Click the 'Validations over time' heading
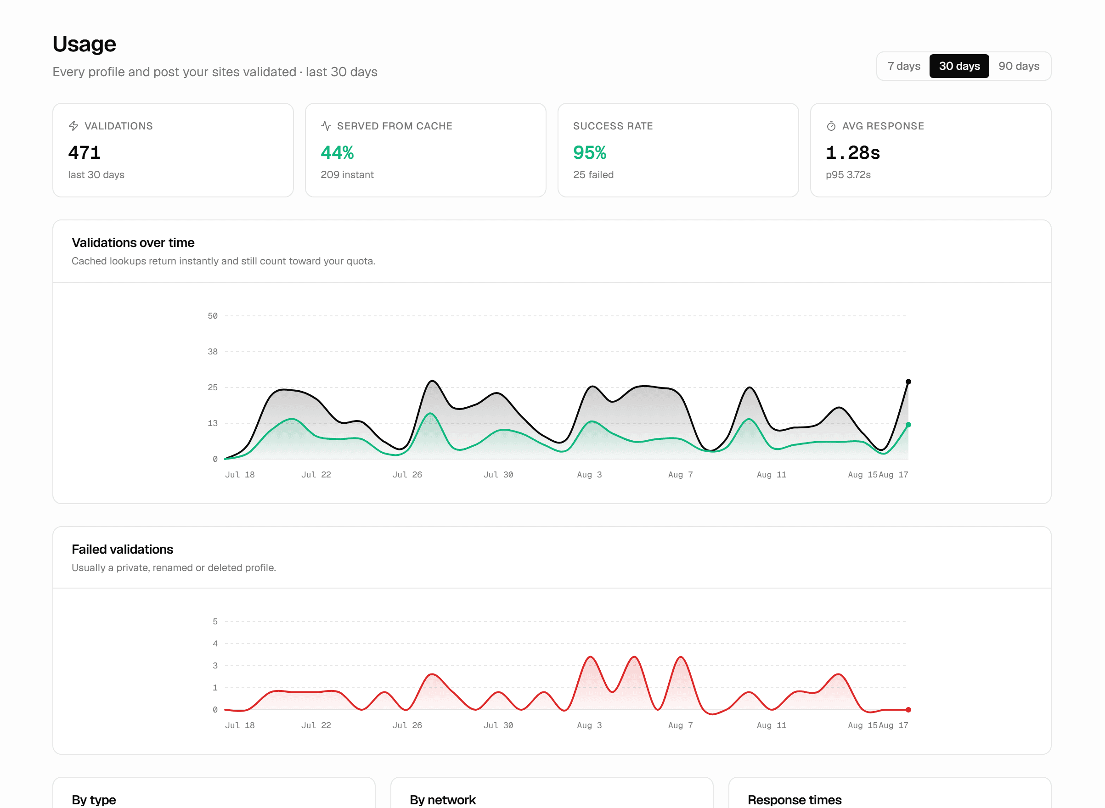Screen dimensions: 1105x808 pos(133,242)
